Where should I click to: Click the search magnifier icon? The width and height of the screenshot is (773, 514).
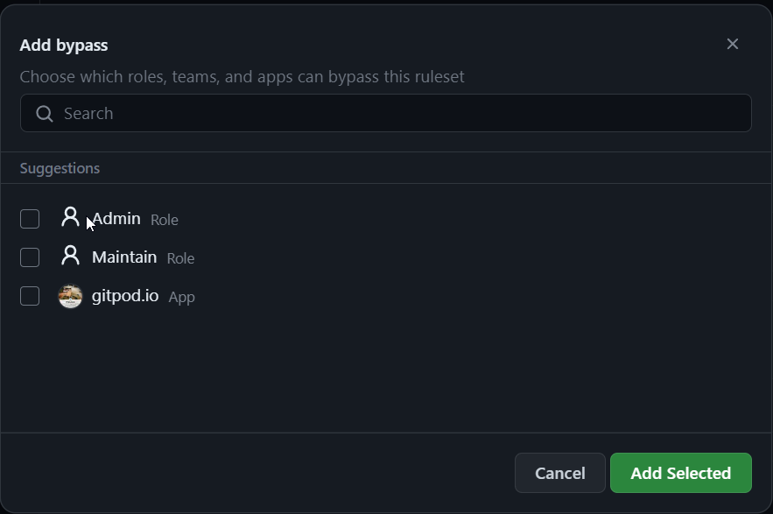[x=43, y=113]
